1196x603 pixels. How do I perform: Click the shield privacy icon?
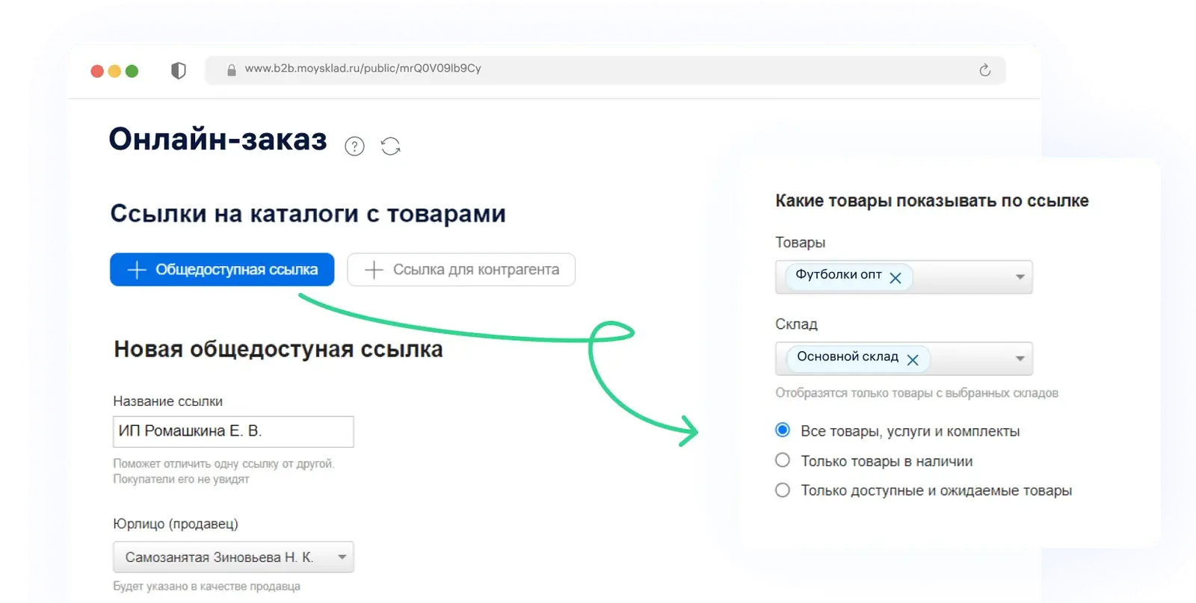pyautogui.click(x=178, y=71)
